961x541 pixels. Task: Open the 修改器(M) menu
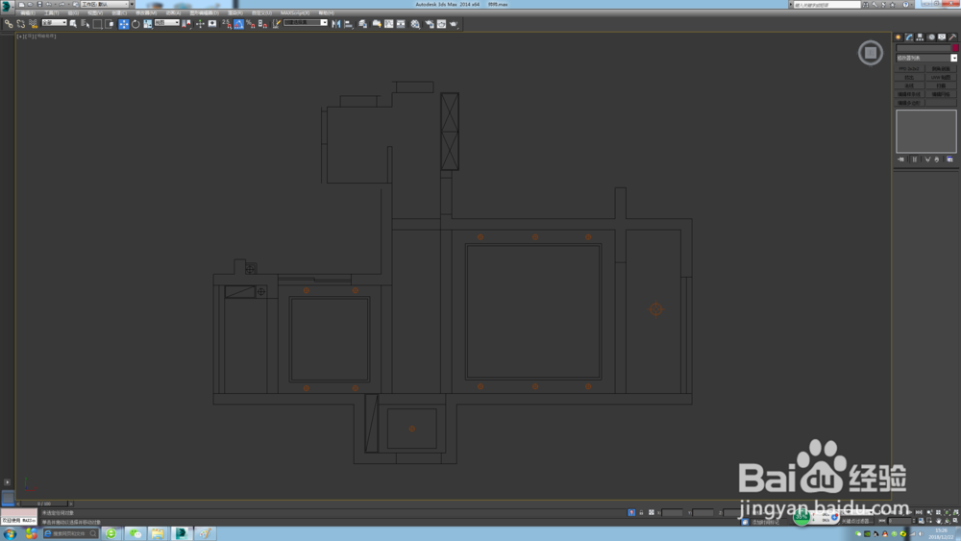point(145,12)
